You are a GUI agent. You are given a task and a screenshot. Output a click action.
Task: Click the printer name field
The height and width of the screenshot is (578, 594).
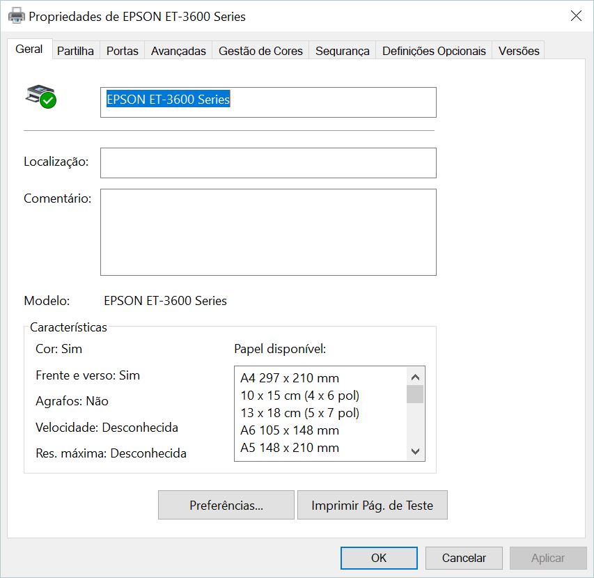coord(268,102)
